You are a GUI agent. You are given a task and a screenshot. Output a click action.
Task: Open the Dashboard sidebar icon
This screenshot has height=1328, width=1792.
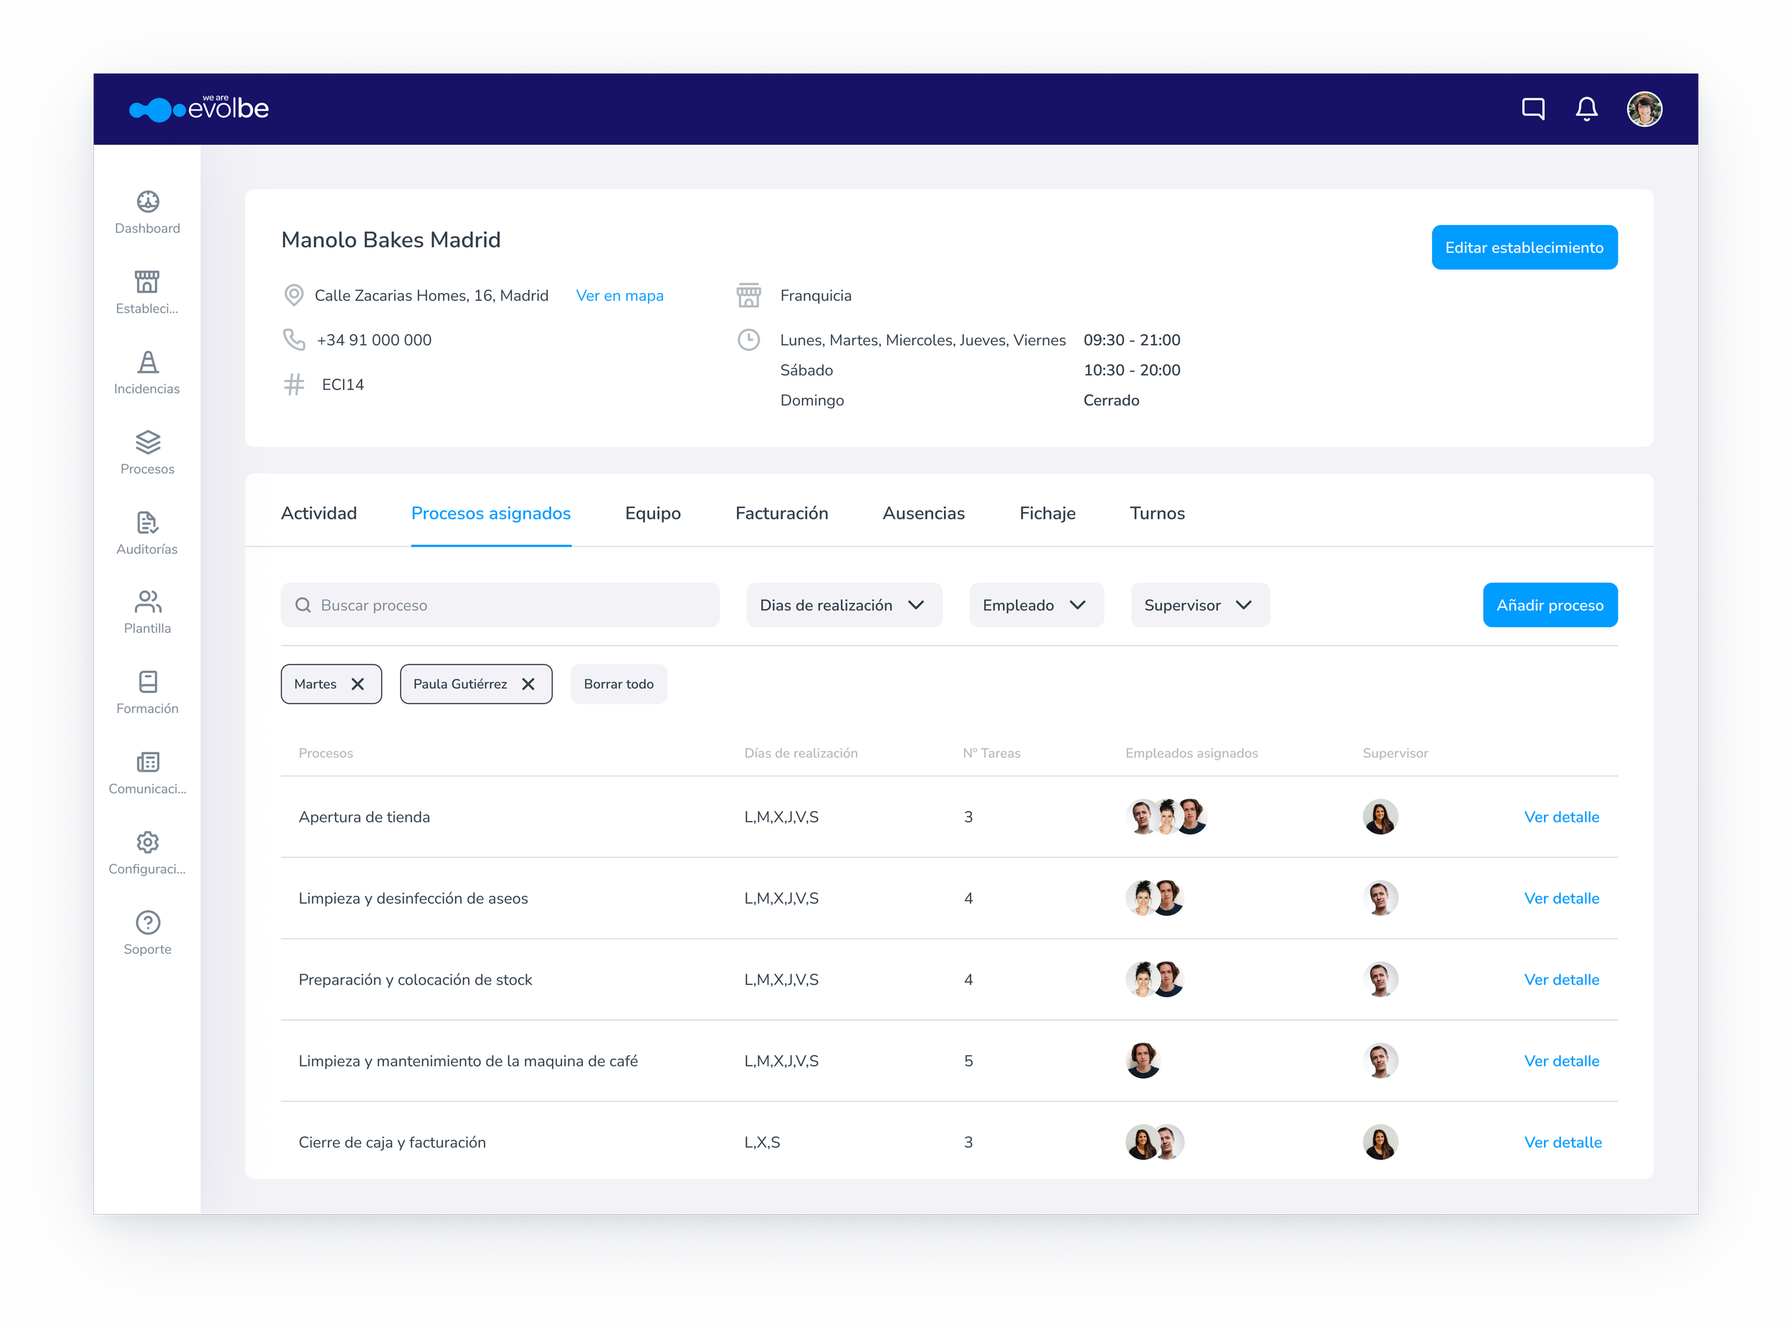tap(147, 201)
